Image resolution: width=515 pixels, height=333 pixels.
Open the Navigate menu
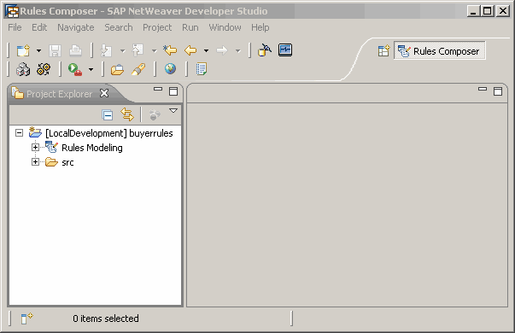click(76, 27)
